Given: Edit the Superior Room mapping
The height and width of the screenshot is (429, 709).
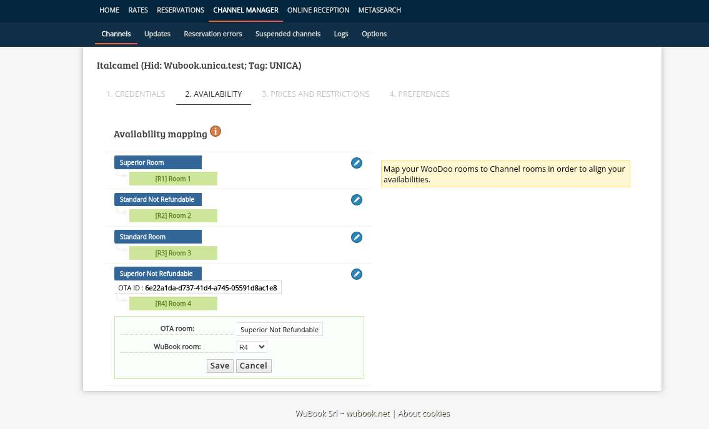Looking at the screenshot, I should point(356,163).
